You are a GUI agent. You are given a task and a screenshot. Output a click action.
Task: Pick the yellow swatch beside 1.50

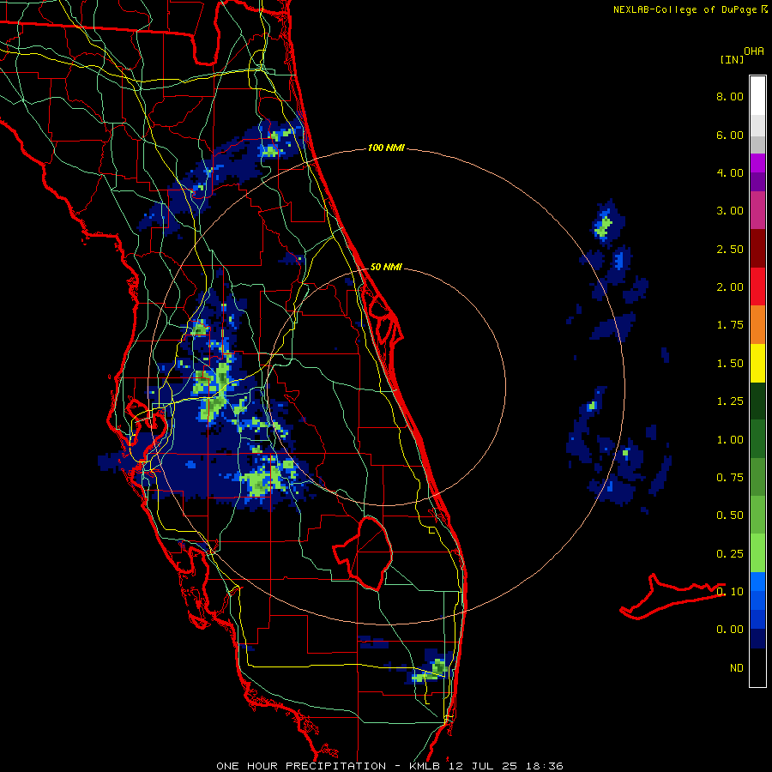click(x=757, y=363)
